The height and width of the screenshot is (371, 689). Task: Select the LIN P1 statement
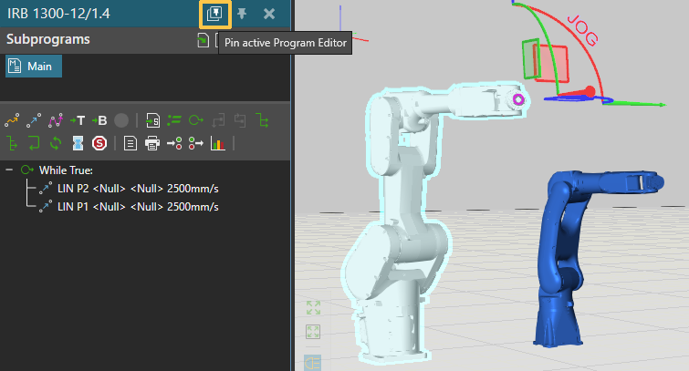pyautogui.click(x=137, y=206)
